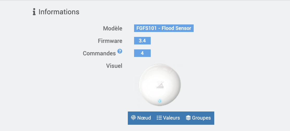Click the 3.4 firmware version badge

point(142,41)
